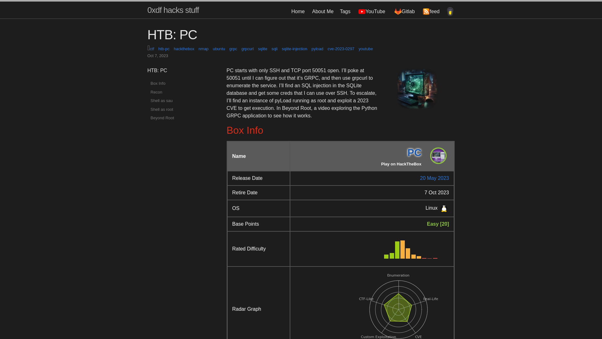This screenshot has width=602, height=339.
Task: Click the Base Points row label
Action: [246, 224]
